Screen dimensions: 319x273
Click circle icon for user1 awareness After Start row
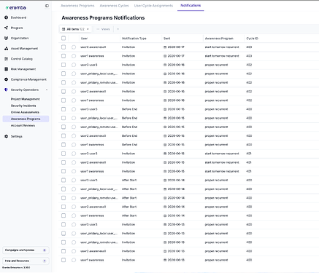tap(74, 215)
